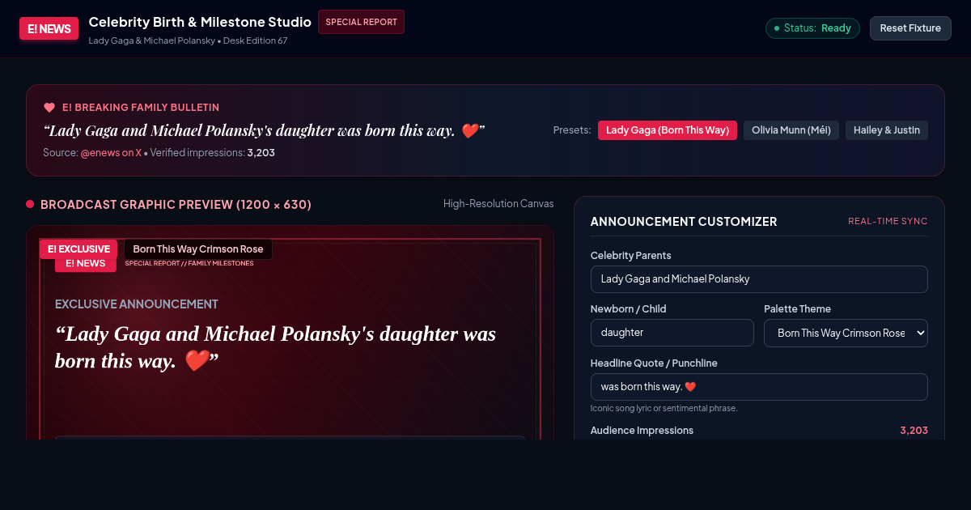Click the 'Lady Gaga & Michael Polansky • Desk Edition 67' subtitle
This screenshot has height=510, width=971.
pos(188,40)
